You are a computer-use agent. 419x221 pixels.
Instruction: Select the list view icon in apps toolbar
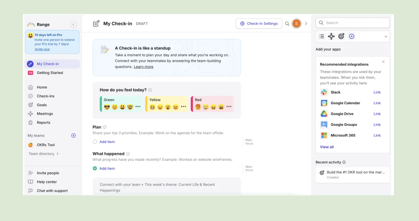[x=321, y=36]
